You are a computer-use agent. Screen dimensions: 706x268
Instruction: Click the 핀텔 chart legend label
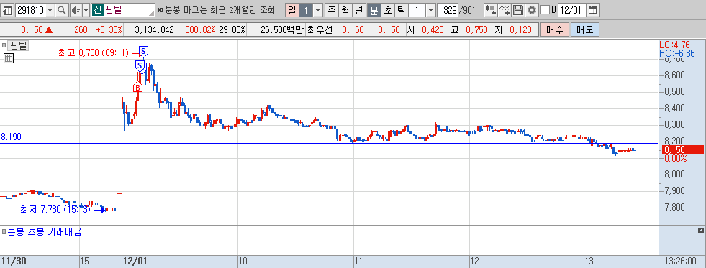coord(19,45)
